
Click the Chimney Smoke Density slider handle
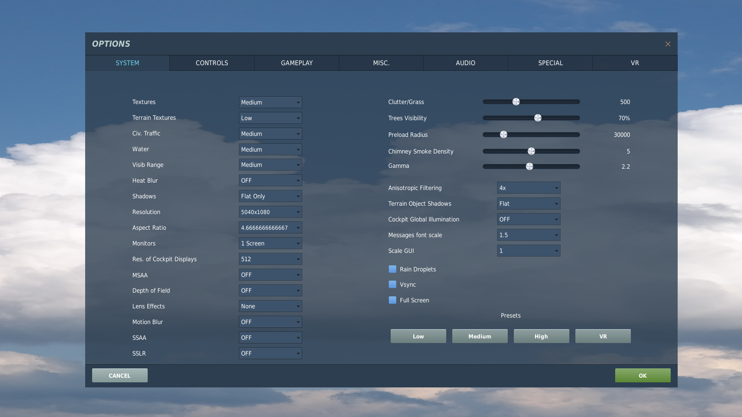click(x=531, y=151)
